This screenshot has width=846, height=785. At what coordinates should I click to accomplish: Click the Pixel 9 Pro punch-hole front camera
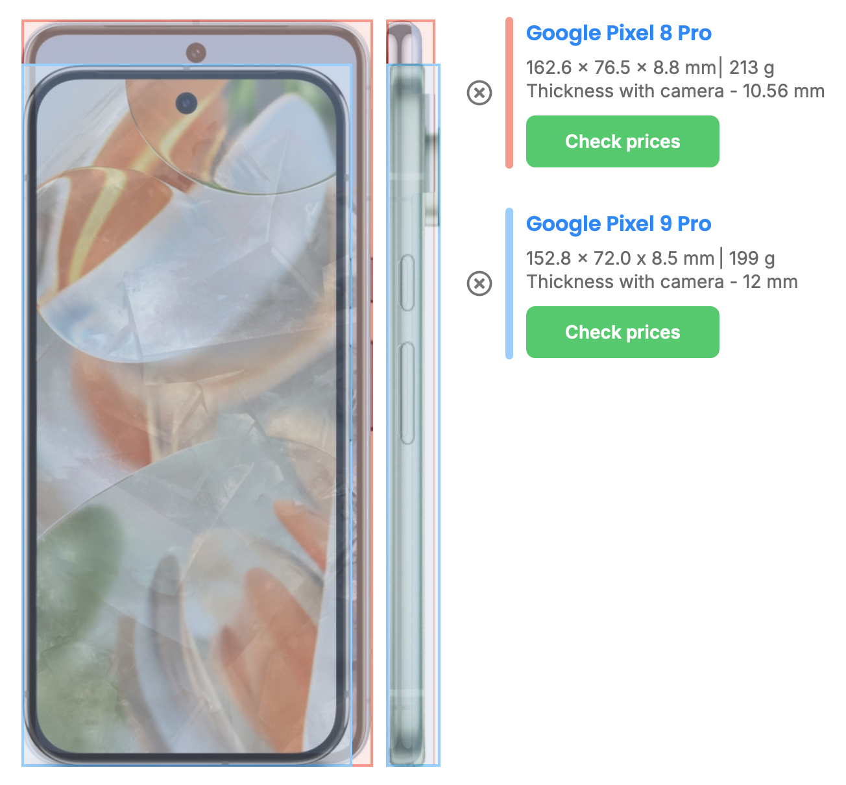(187, 103)
